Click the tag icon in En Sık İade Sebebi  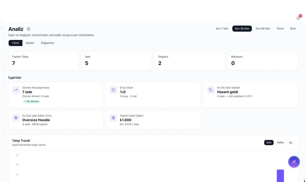(x=211, y=90)
